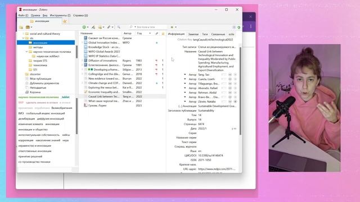Filter by tag глобальный индекс инноваций
The height and width of the screenshot is (202, 360).
pos(45,113)
